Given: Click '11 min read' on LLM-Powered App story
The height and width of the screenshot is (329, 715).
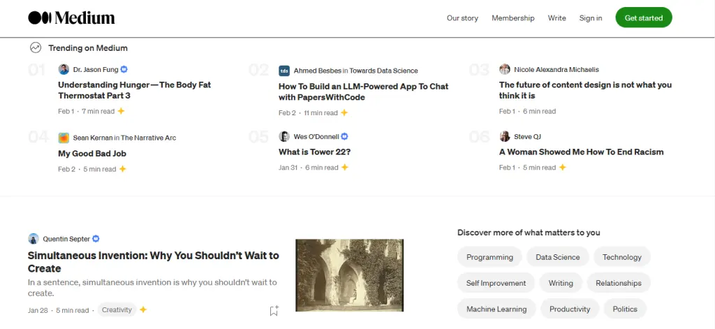Looking at the screenshot, I should tap(320, 112).
